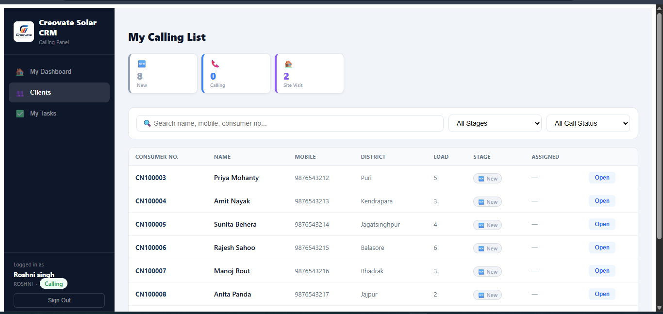Click the page vertical scrollbar

coord(659,126)
